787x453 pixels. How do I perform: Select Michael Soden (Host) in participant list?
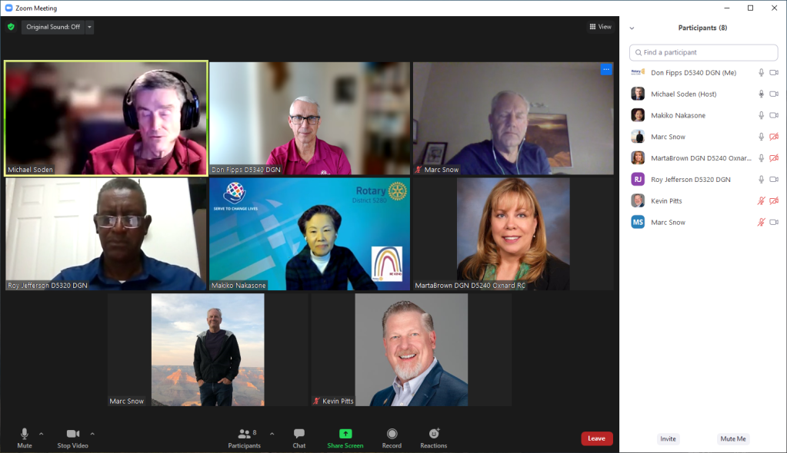(684, 94)
